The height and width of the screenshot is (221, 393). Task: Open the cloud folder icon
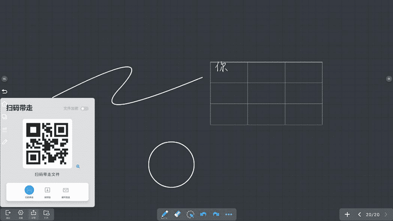pos(46,214)
